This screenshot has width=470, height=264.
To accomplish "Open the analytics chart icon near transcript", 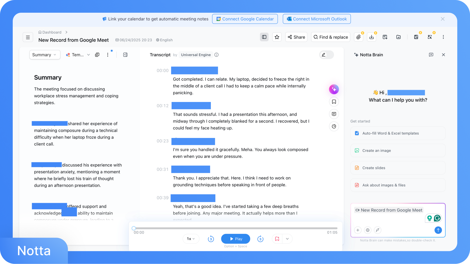I will coord(334,126).
